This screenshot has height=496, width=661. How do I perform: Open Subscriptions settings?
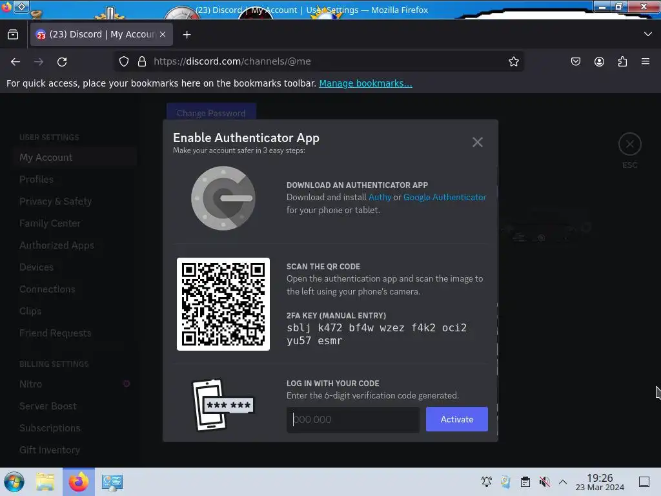click(x=74, y=428)
